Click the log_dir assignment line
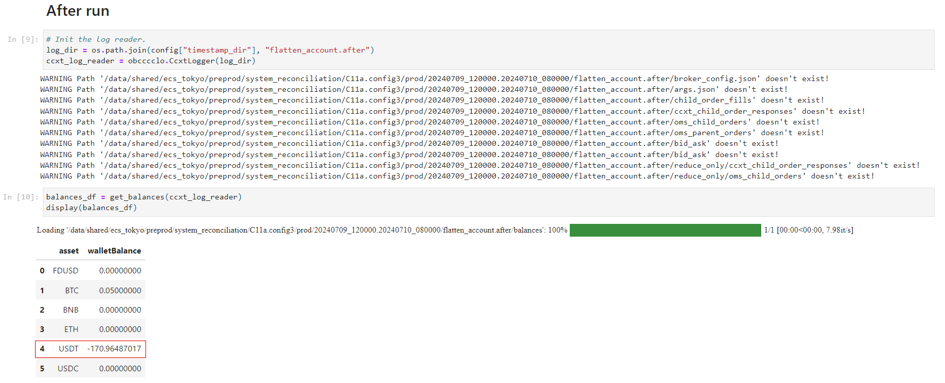 click(x=210, y=50)
